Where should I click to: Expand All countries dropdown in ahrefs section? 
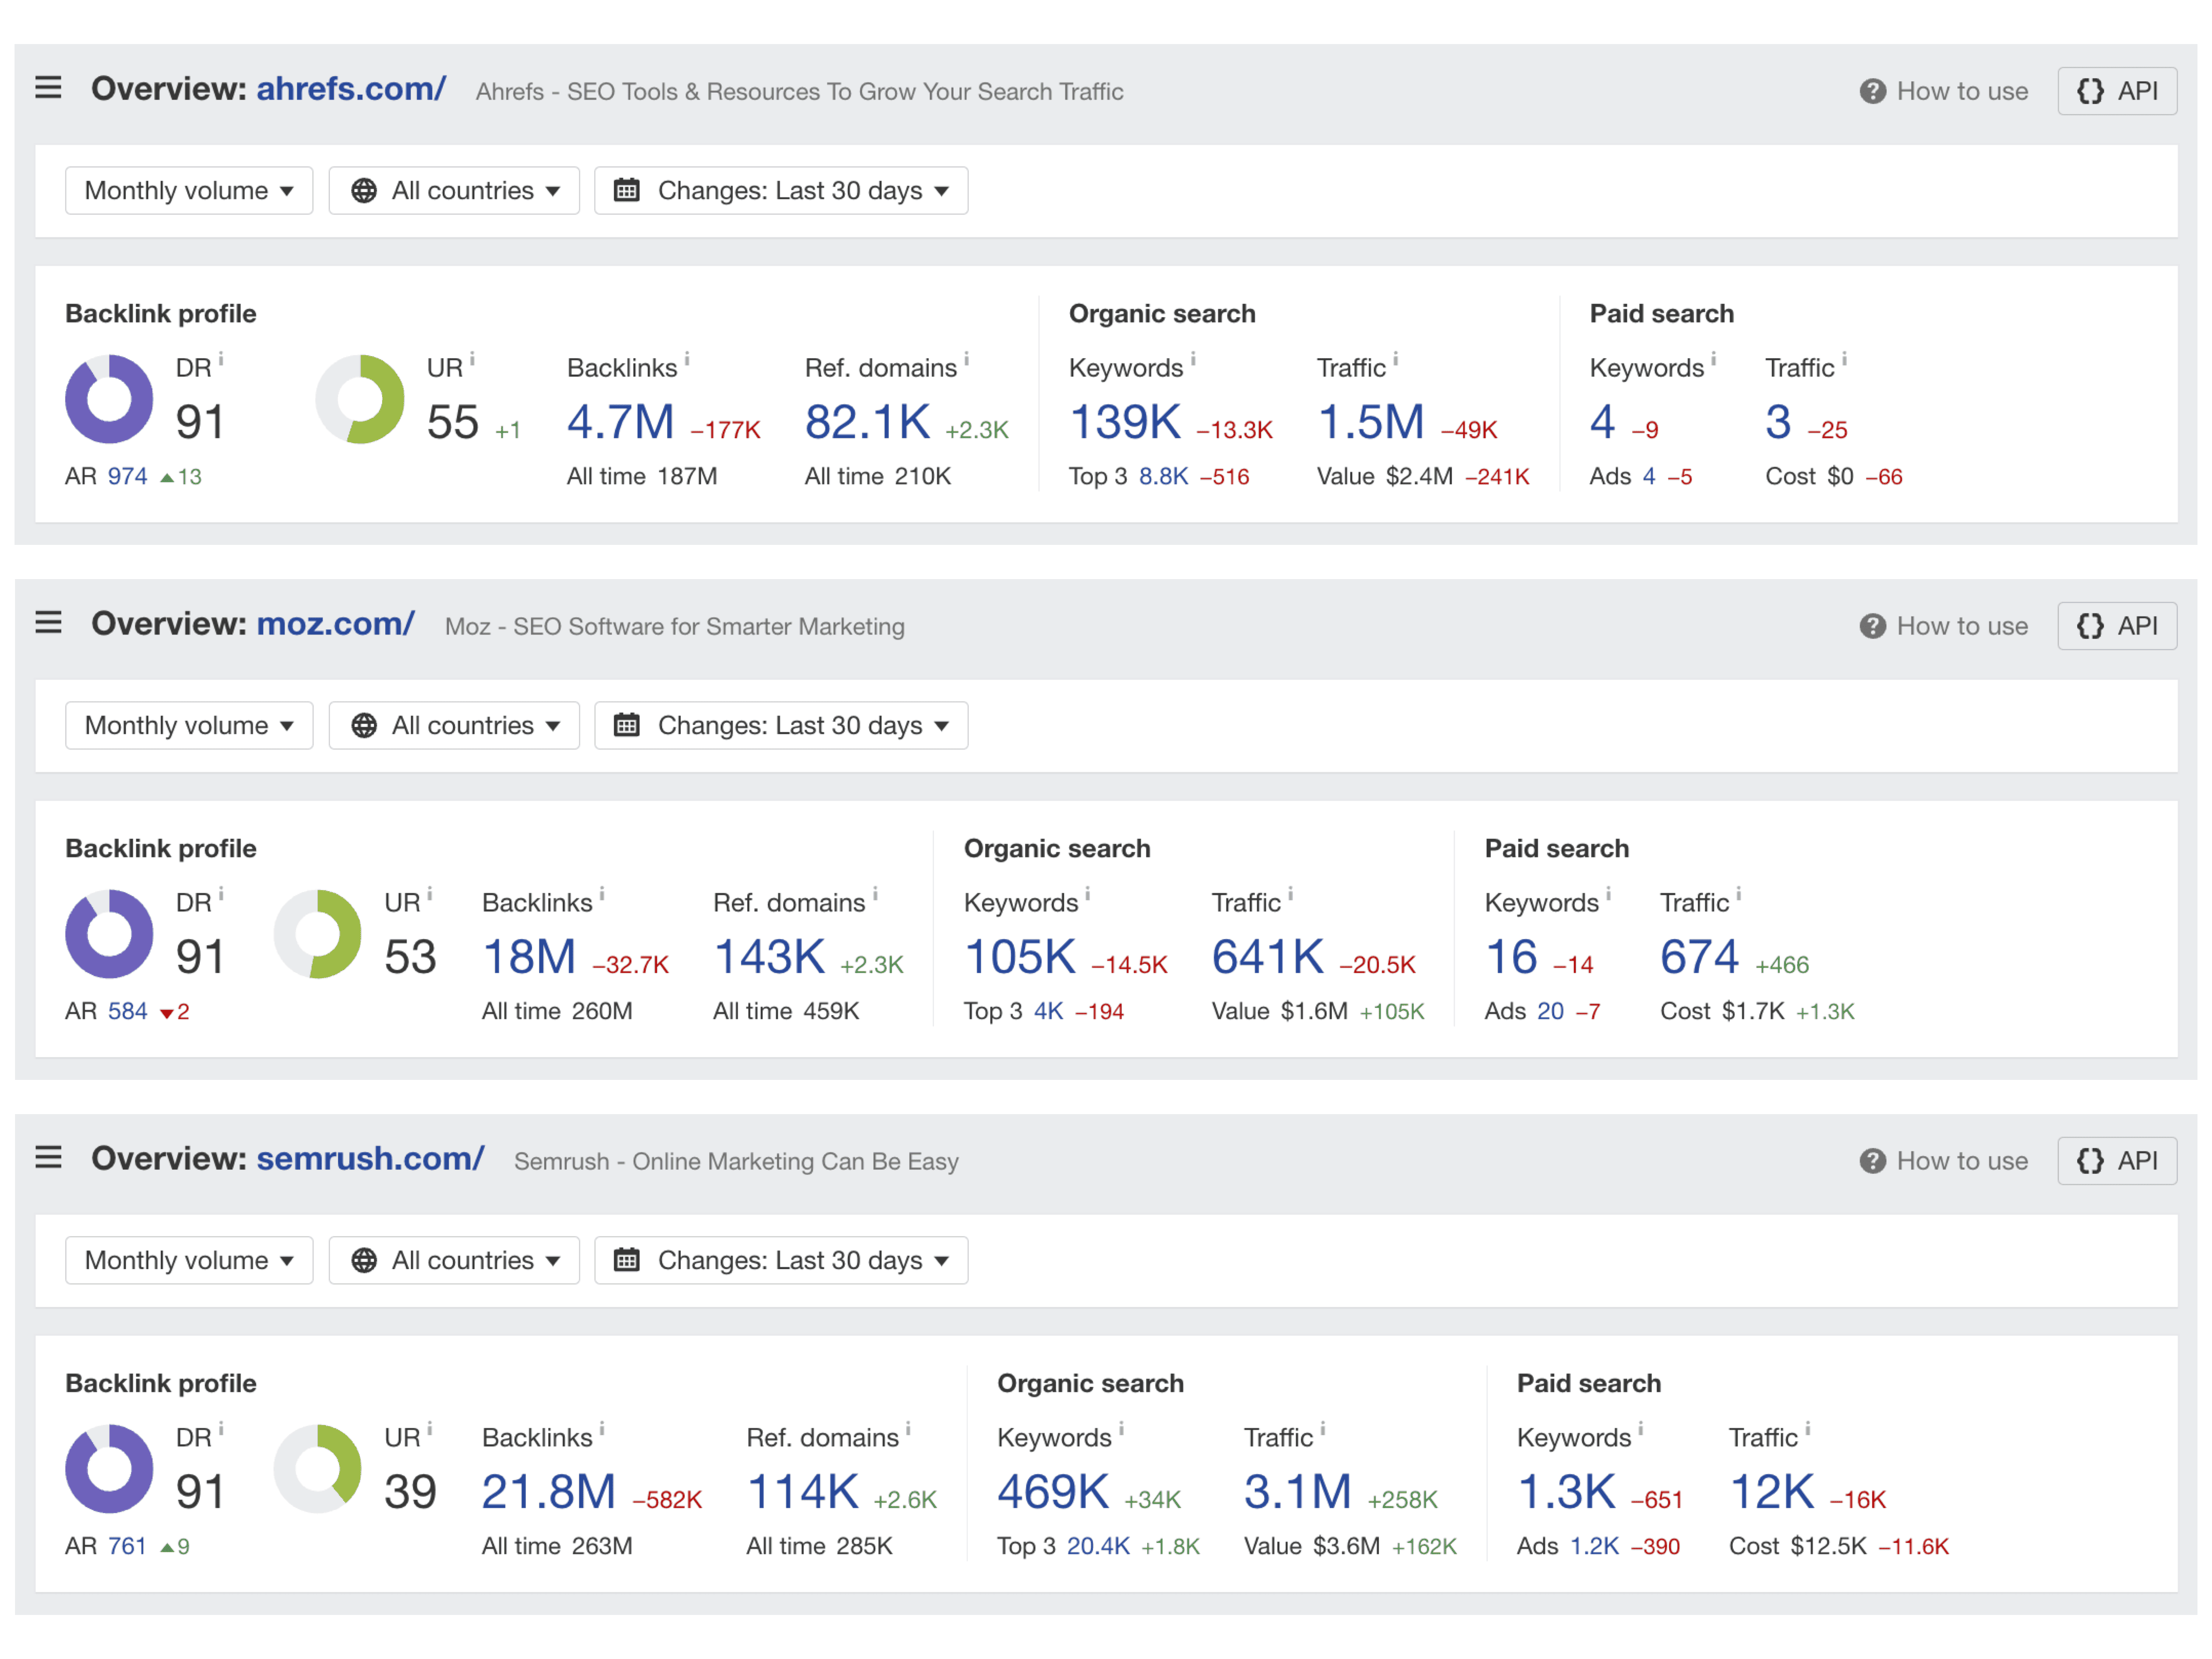[x=454, y=190]
